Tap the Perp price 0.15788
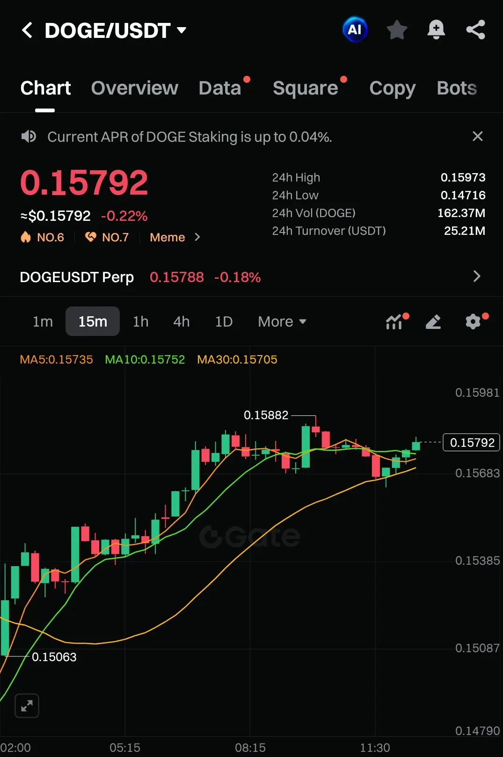This screenshot has height=757, width=503. 177,277
